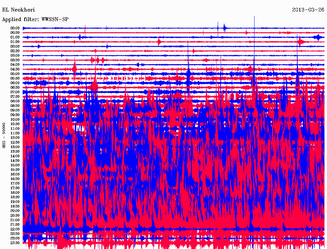Screen dimensions: 327x249
Task: Select the 09:30 time label
Action: click(x=15, y=115)
